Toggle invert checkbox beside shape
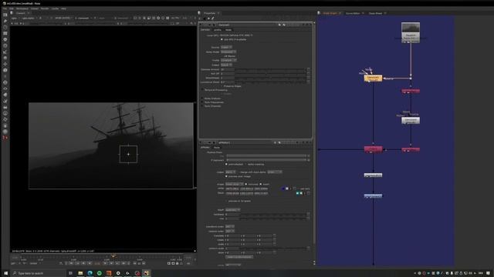Screen dimensions: 494x277 pyautogui.click(x=261, y=184)
